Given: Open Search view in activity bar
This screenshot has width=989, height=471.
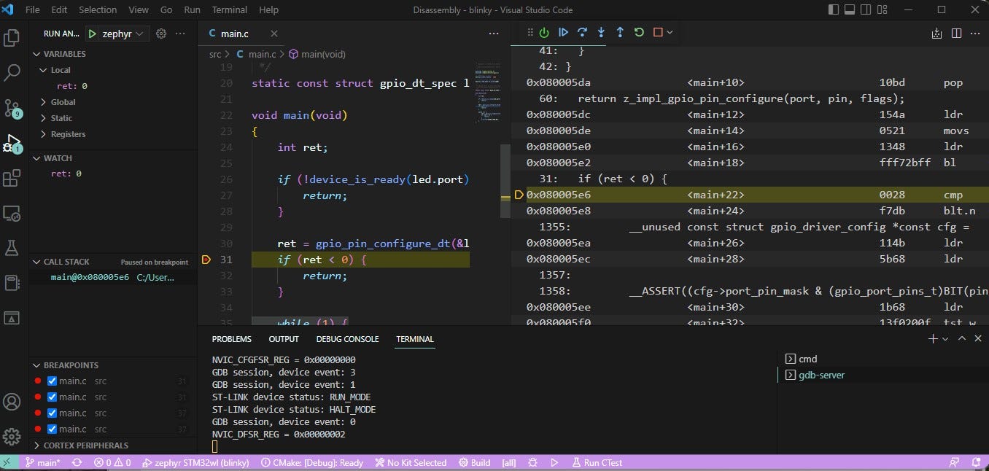Looking at the screenshot, I should coord(12,72).
